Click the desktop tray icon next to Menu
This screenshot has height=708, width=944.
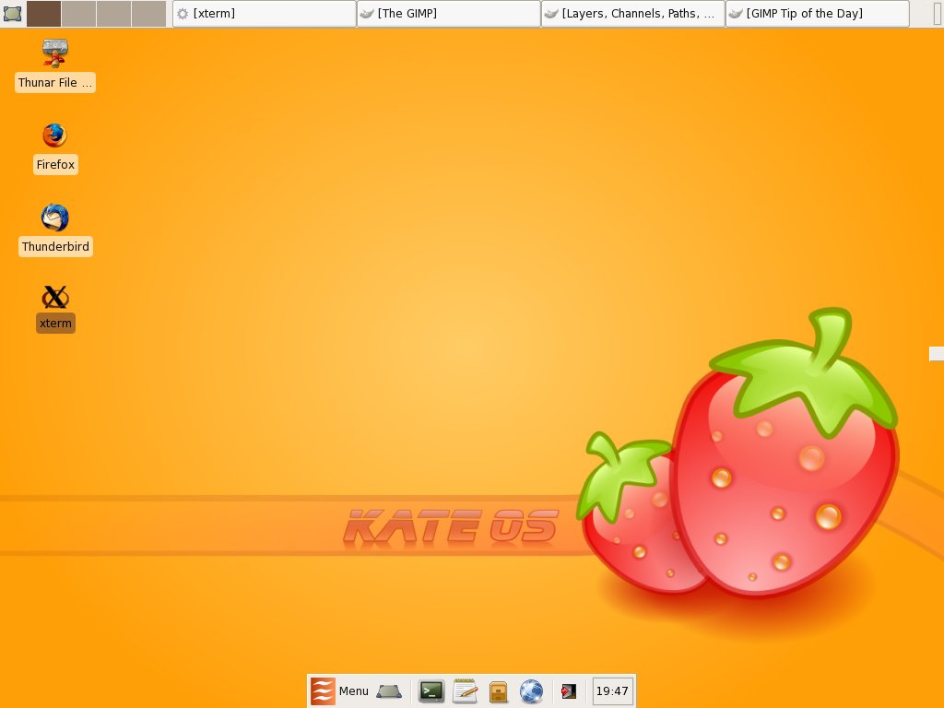[x=389, y=691]
